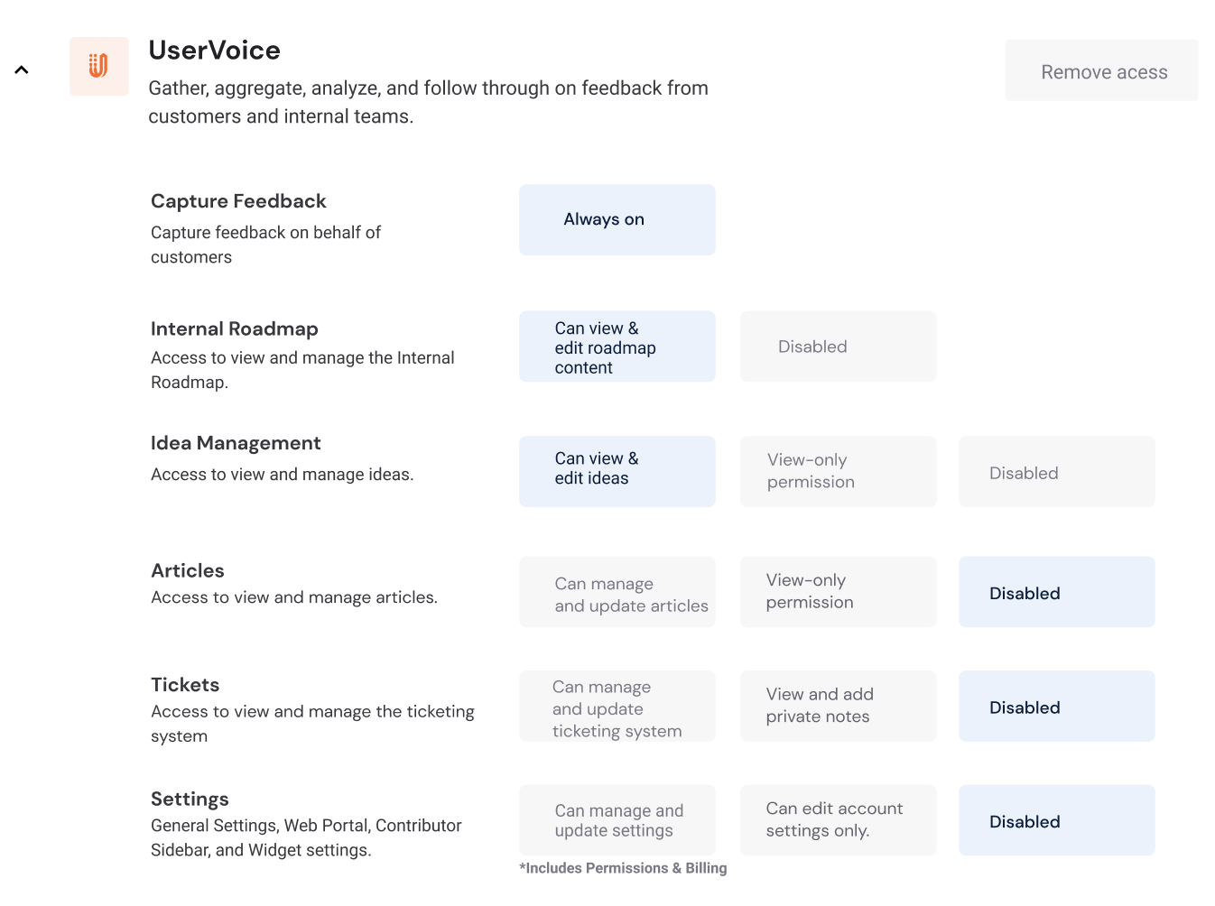Viewport: 1215px width, 906px height.
Task: Select Can manage and update settings
Action: (x=617, y=820)
